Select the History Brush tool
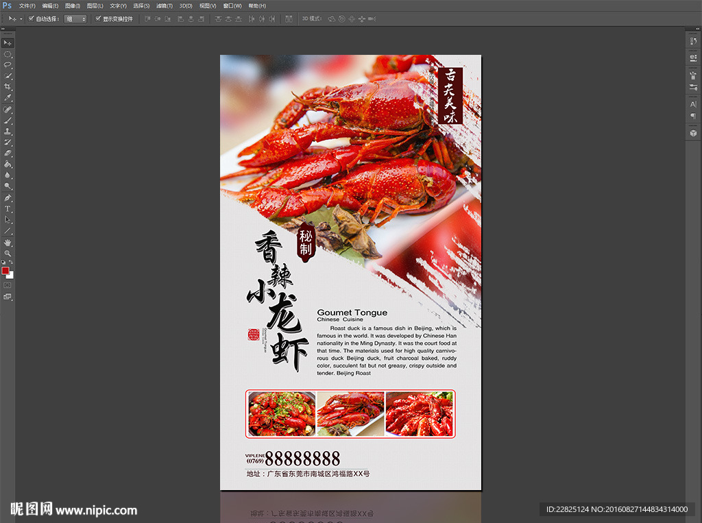 8,143
